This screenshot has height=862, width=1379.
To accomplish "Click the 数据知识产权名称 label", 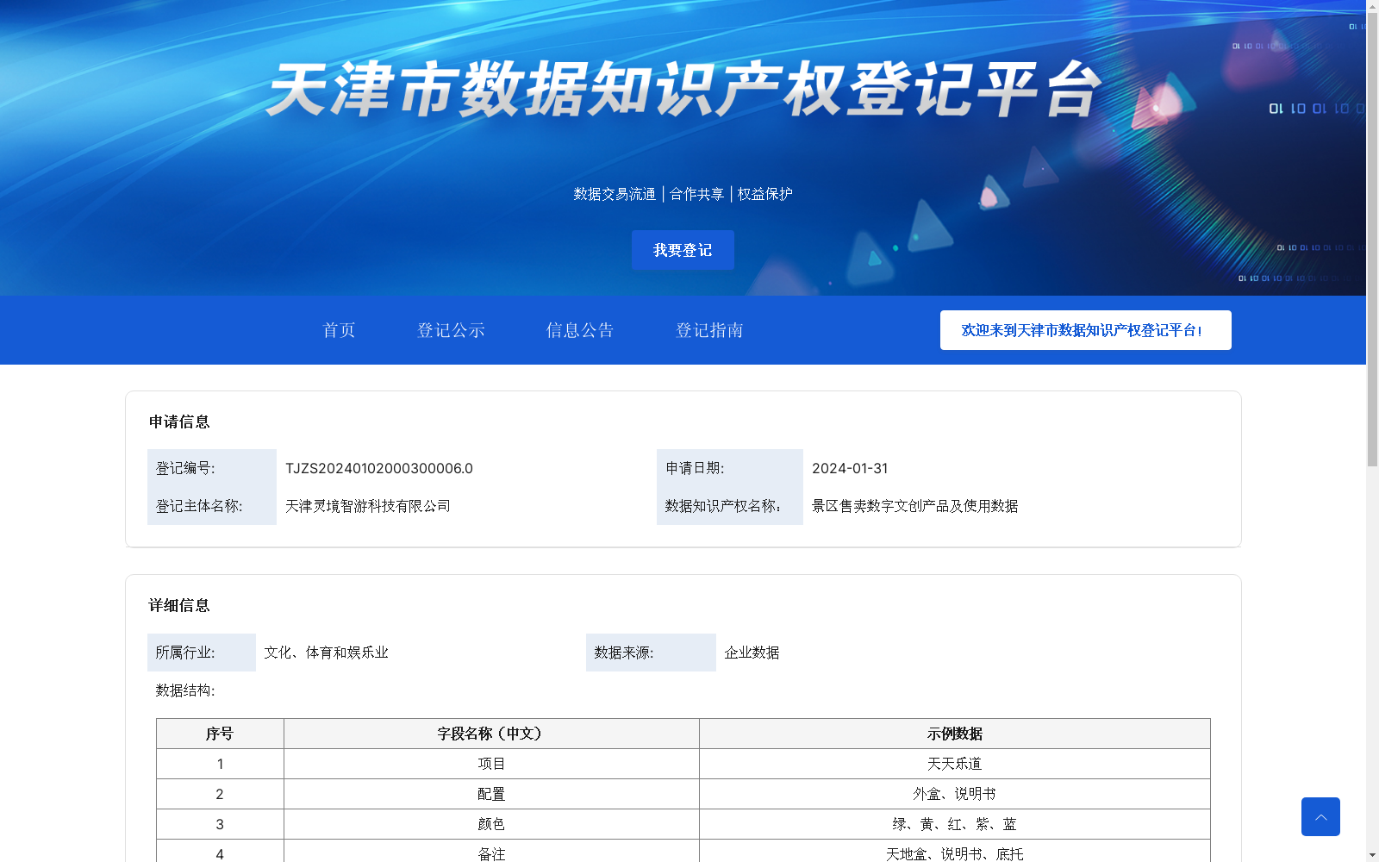I will 723,506.
